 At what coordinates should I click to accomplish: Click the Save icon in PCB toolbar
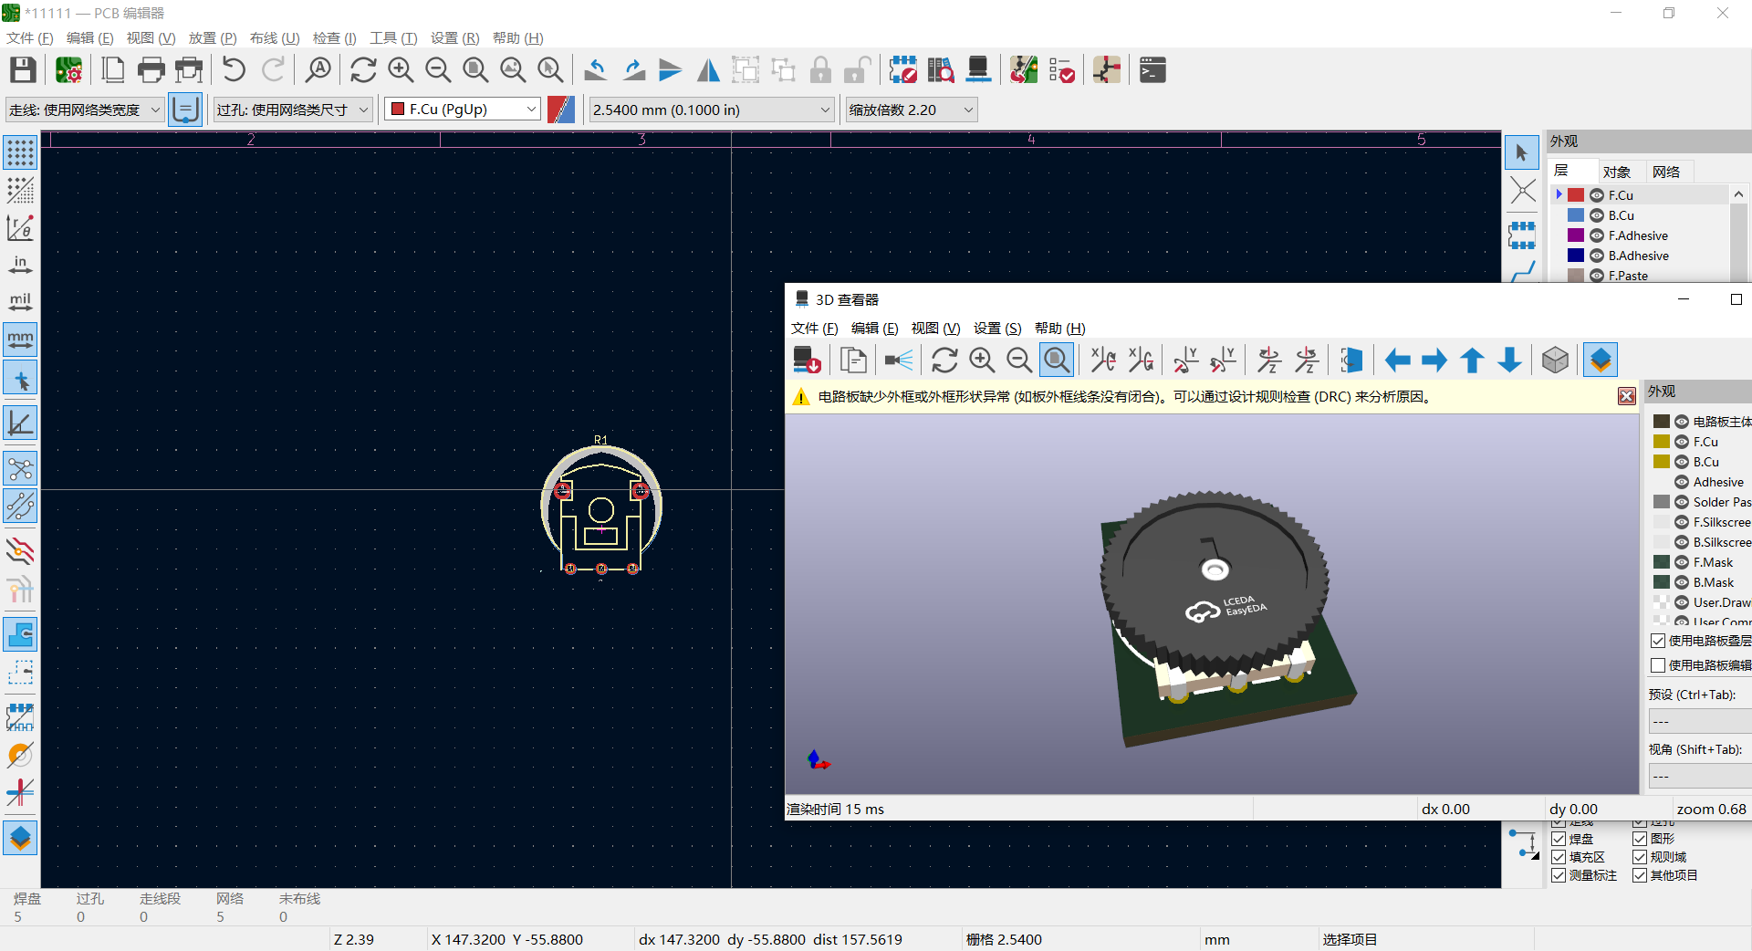pos(23,70)
